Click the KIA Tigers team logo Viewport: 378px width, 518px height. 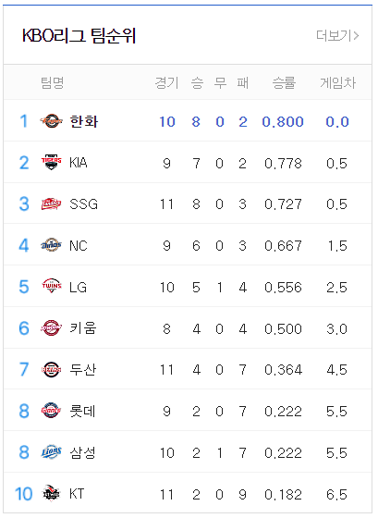tap(51, 162)
